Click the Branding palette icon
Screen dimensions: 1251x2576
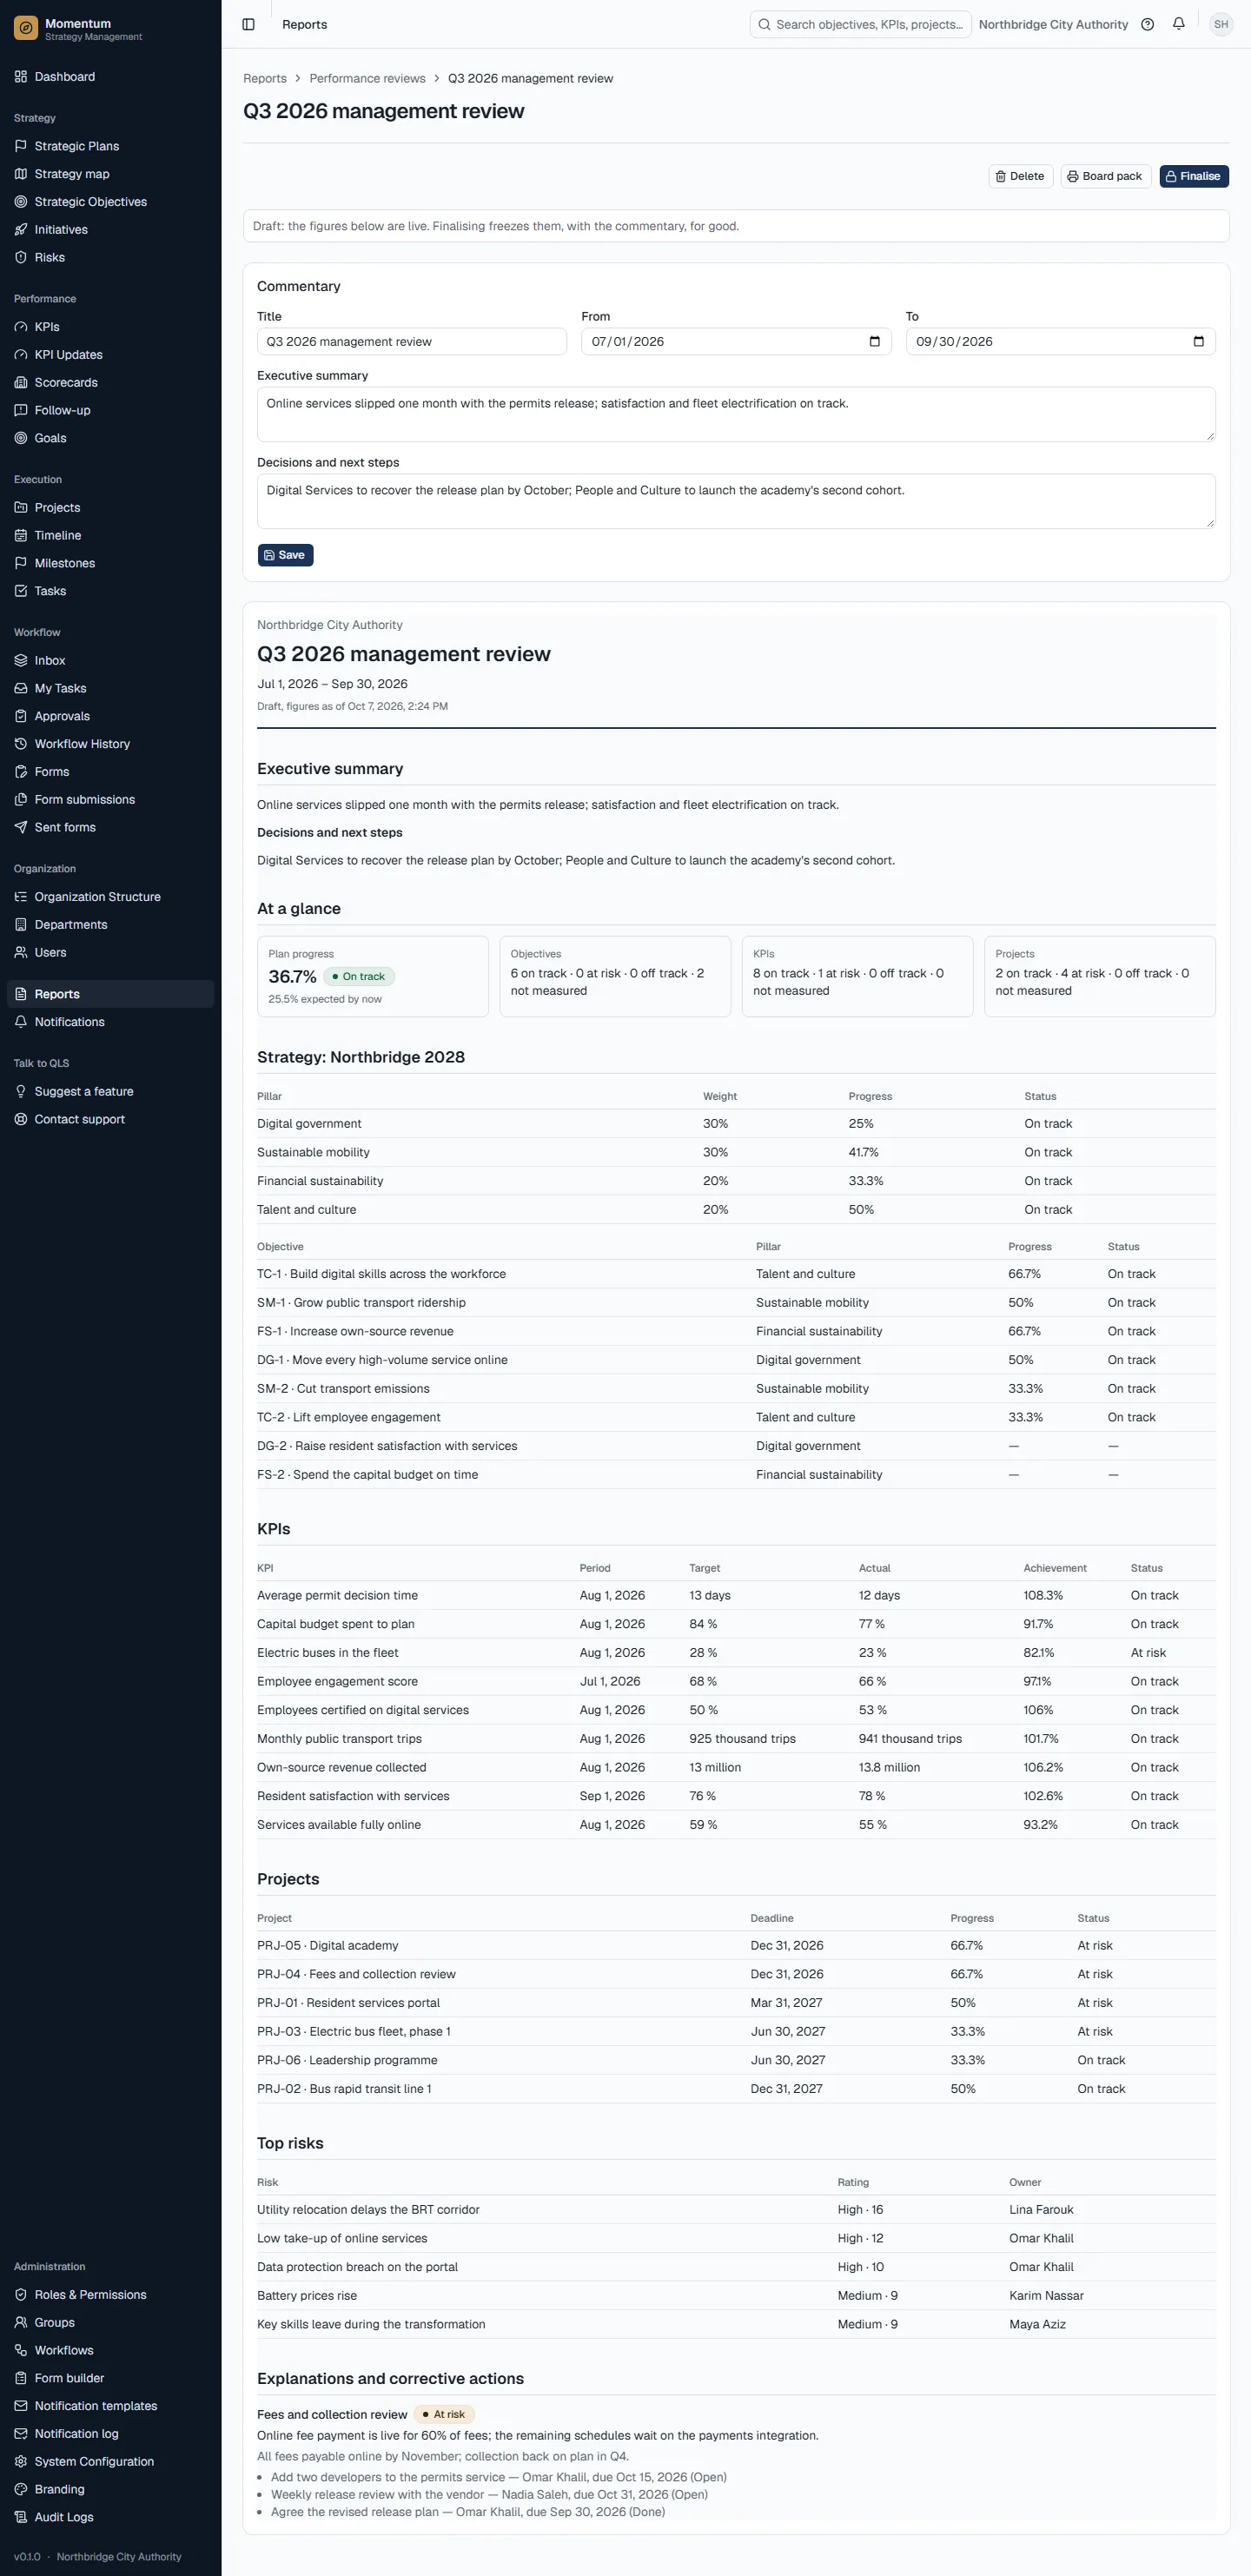21,2489
